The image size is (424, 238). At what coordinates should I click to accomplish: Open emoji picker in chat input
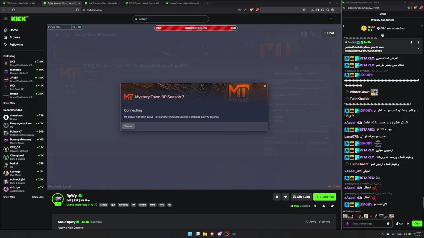click(x=388, y=223)
